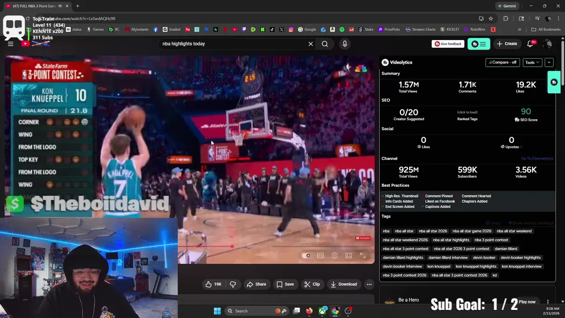565x318 pixels.
Task: Open the X (Twitter) bookmark icon
Action: [282, 30]
